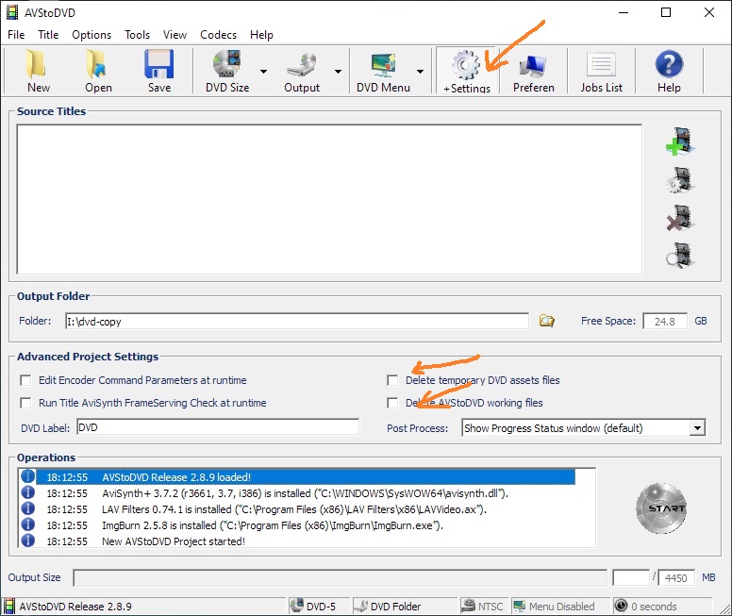Edit title settings with the gear film icon

(680, 180)
